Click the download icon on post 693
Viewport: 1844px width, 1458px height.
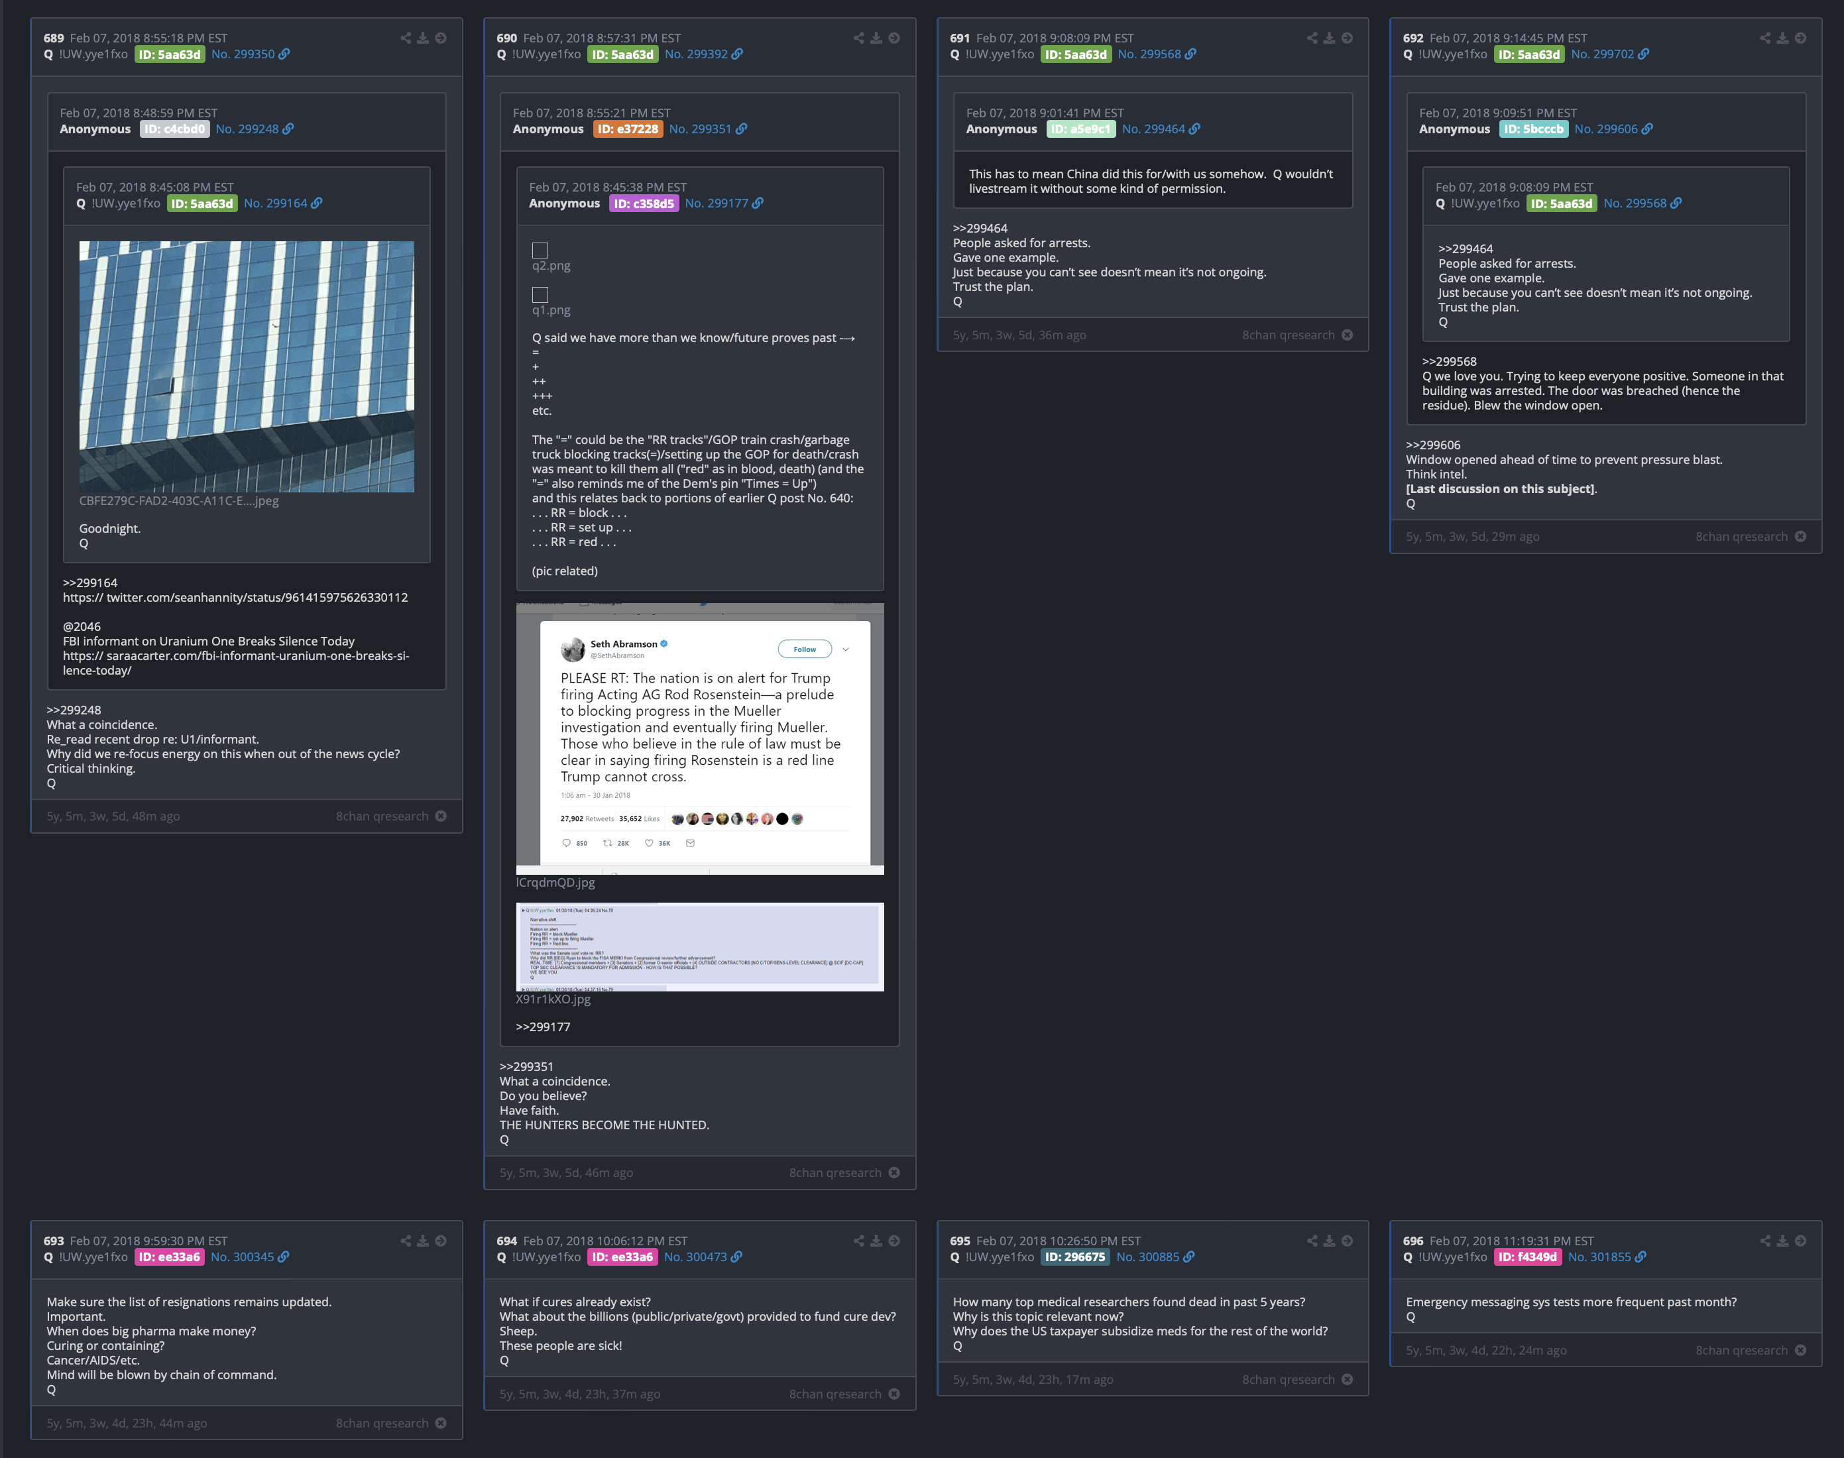(x=423, y=1241)
